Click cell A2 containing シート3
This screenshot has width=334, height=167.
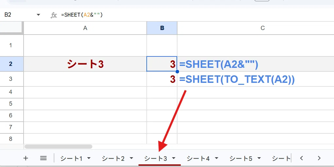coord(85,64)
